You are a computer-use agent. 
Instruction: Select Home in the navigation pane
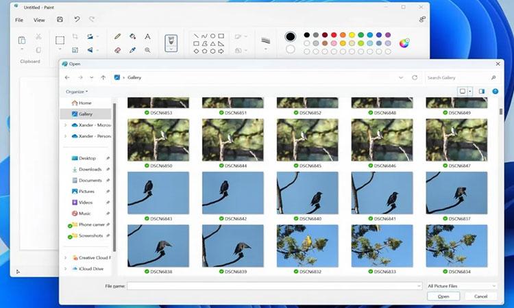(x=86, y=103)
